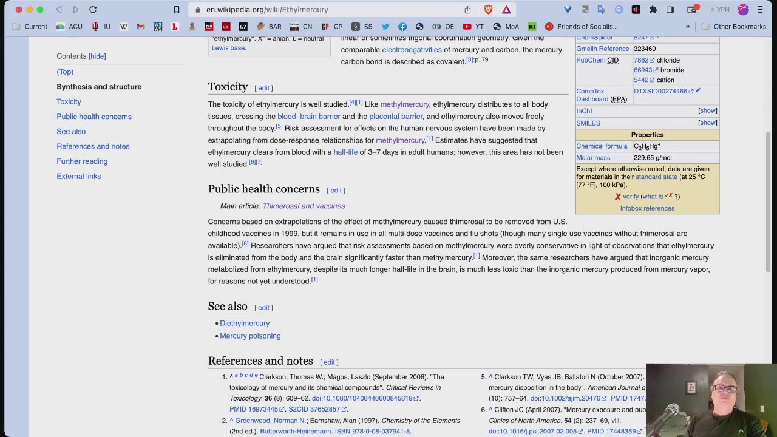Open the skull and crossbones bookmark
This screenshot has height=437, width=777.
pyautogui.click(x=192, y=27)
